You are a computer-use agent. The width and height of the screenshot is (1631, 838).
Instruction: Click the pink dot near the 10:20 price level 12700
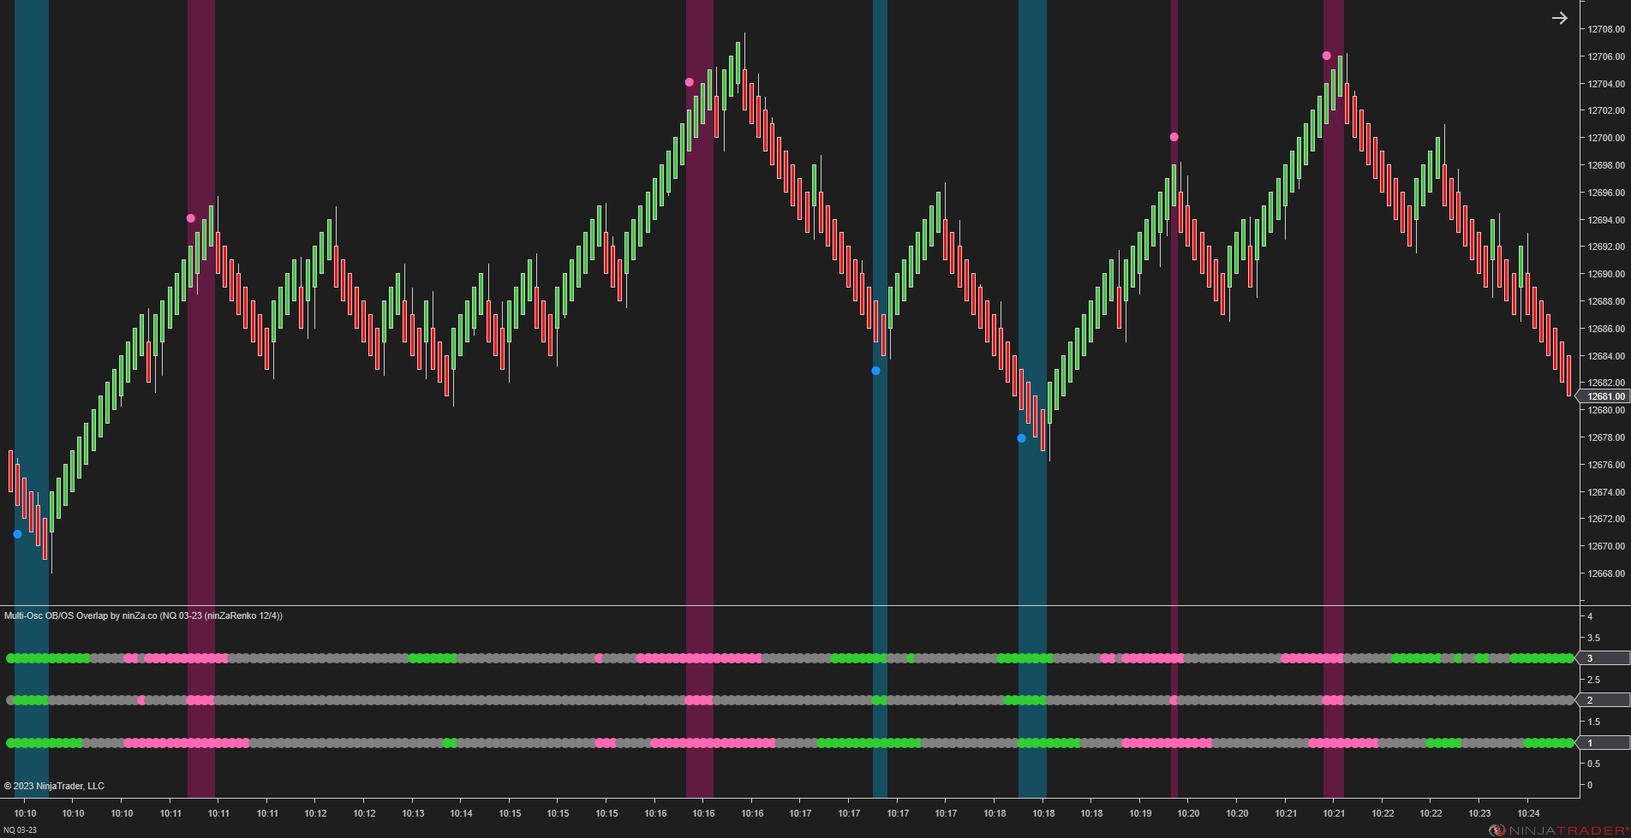click(x=1174, y=136)
